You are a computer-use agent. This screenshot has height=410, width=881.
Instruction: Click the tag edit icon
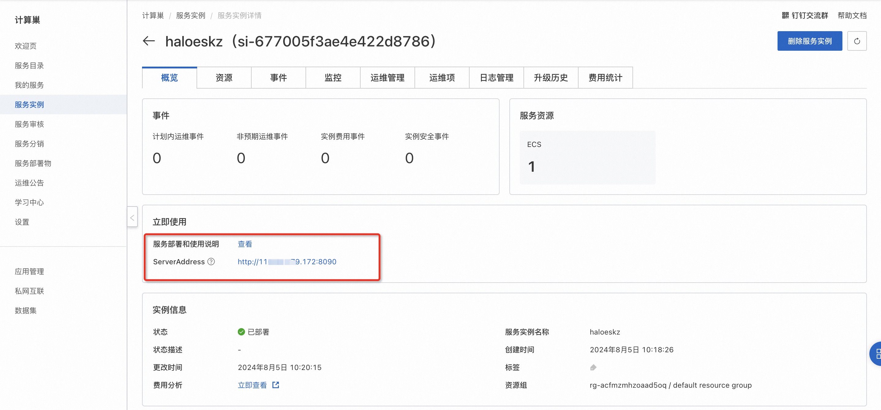pos(593,367)
